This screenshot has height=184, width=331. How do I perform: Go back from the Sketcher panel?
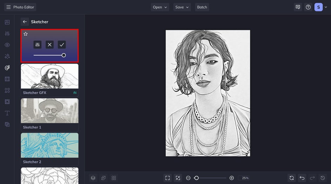click(x=25, y=22)
